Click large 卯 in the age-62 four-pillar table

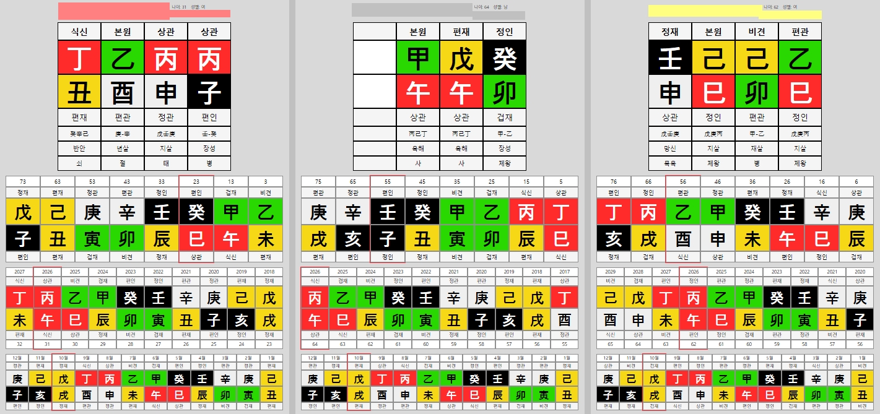pos(757,92)
